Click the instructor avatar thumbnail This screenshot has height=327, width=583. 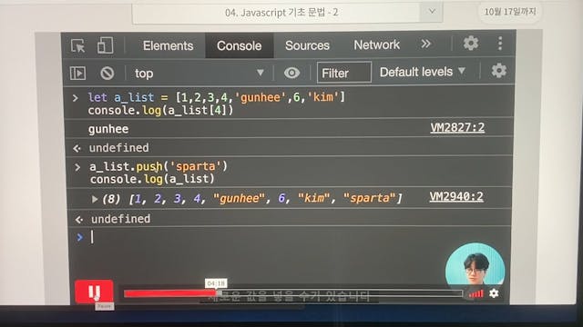(475, 265)
